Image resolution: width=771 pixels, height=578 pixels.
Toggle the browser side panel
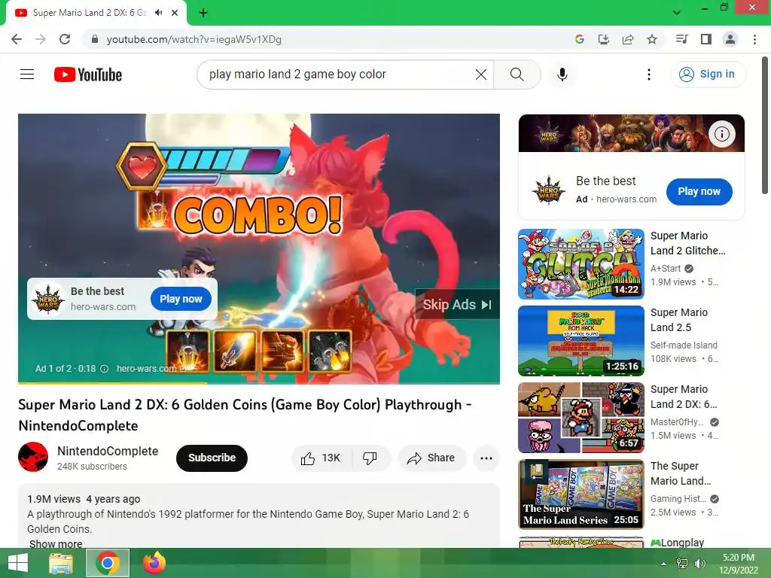click(706, 39)
